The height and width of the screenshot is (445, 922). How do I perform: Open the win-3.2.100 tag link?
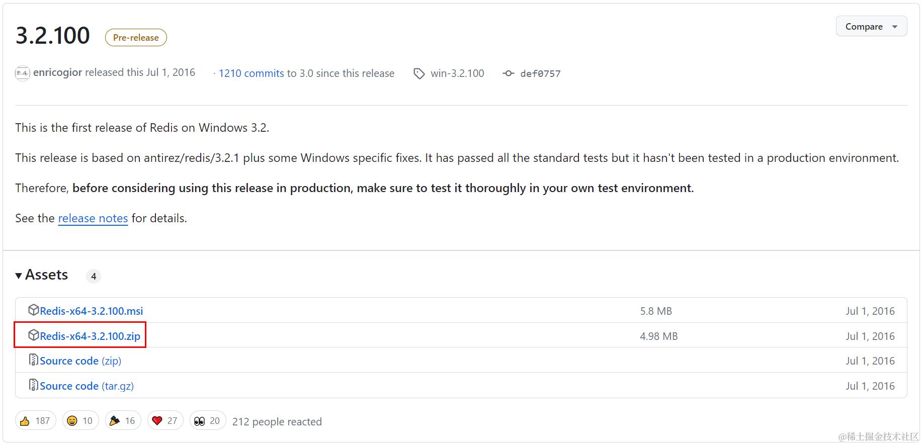(x=457, y=73)
